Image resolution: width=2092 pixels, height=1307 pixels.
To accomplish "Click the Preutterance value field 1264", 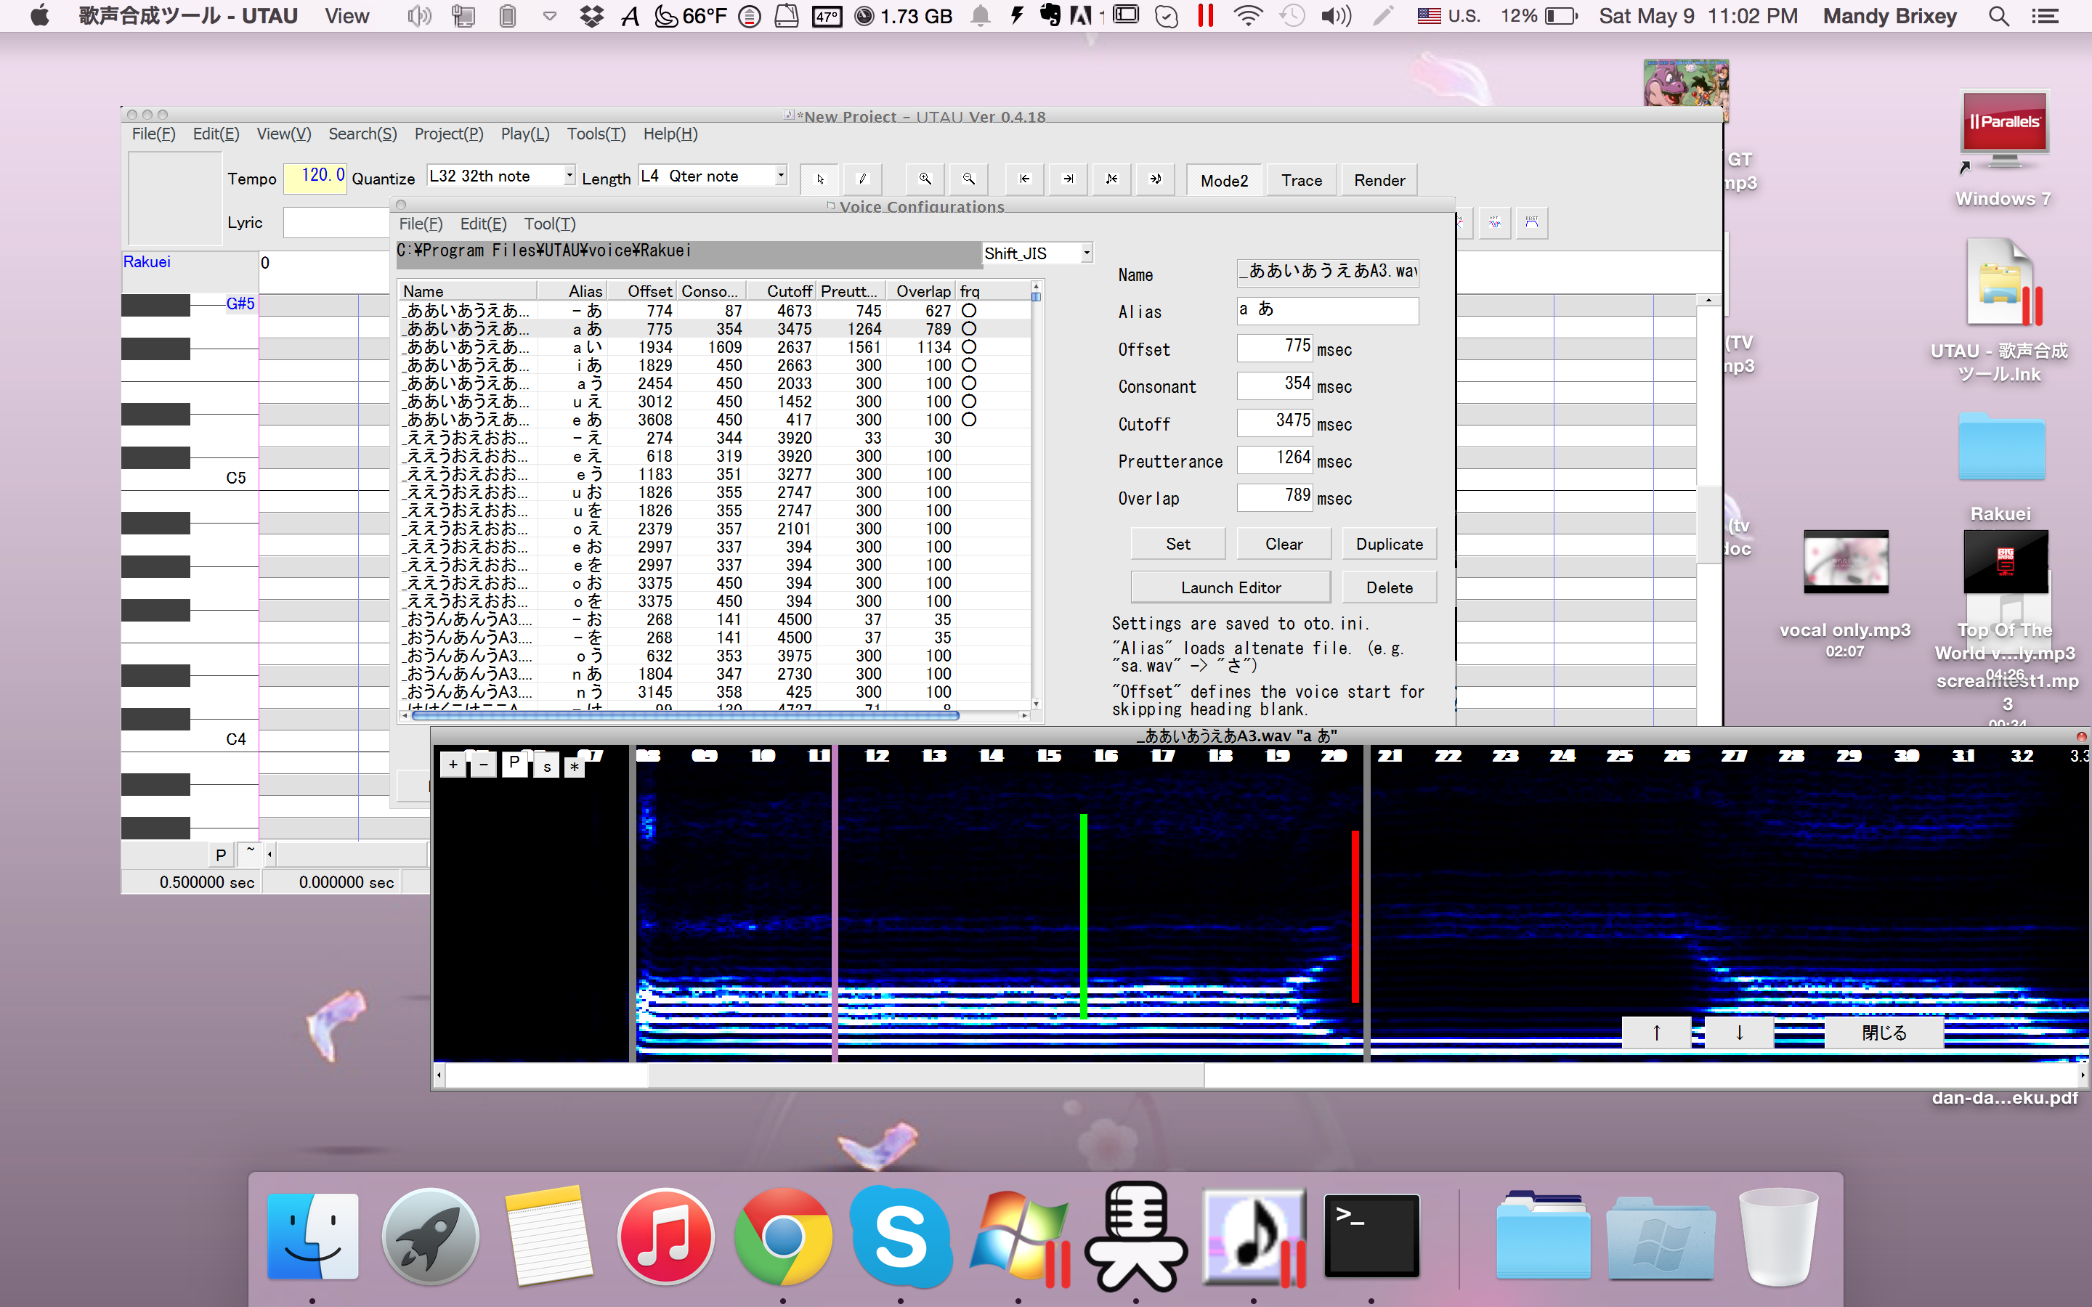I will 1275,458.
